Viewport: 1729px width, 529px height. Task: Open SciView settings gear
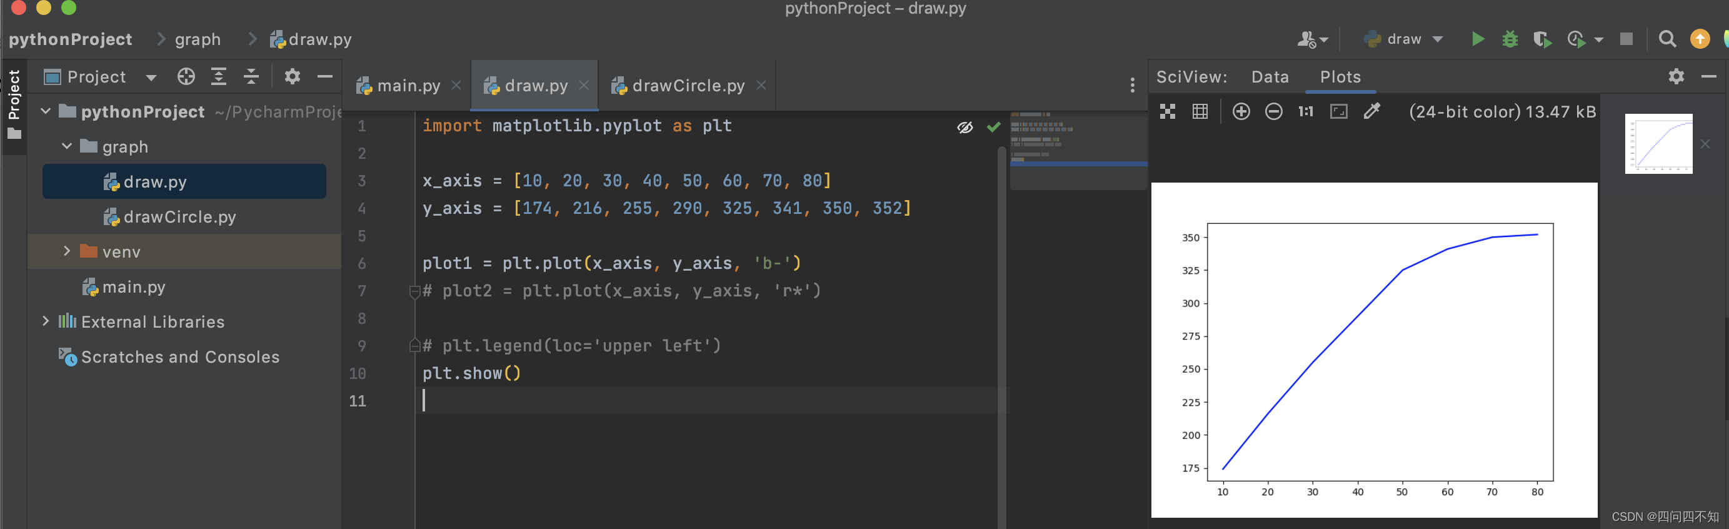coord(1676,76)
